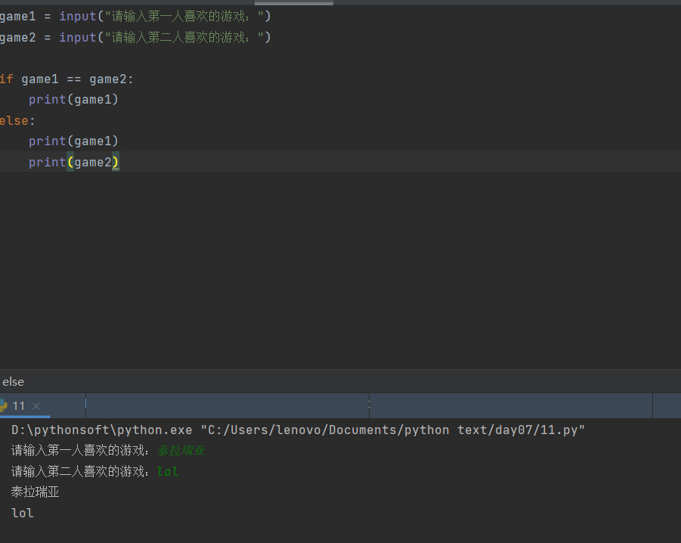Switch to the run tab labeled 11
The width and height of the screenshot is (681, 543).
tap(18, 405)
